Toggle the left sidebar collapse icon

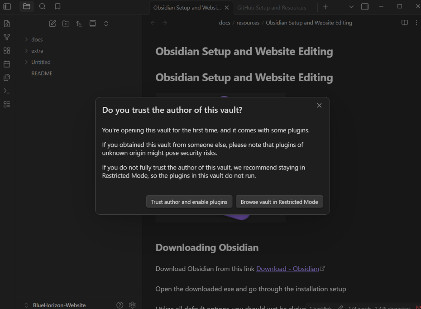(7, 6)
